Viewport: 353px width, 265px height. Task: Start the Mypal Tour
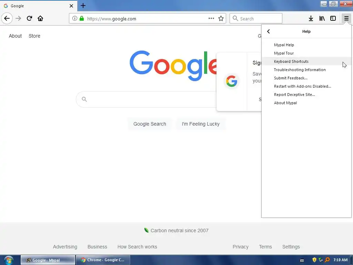point(306,53)
